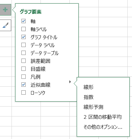Check the 誤差範囲 checkbox
Viewport: 132px width, 139px height.
(24, 61)
